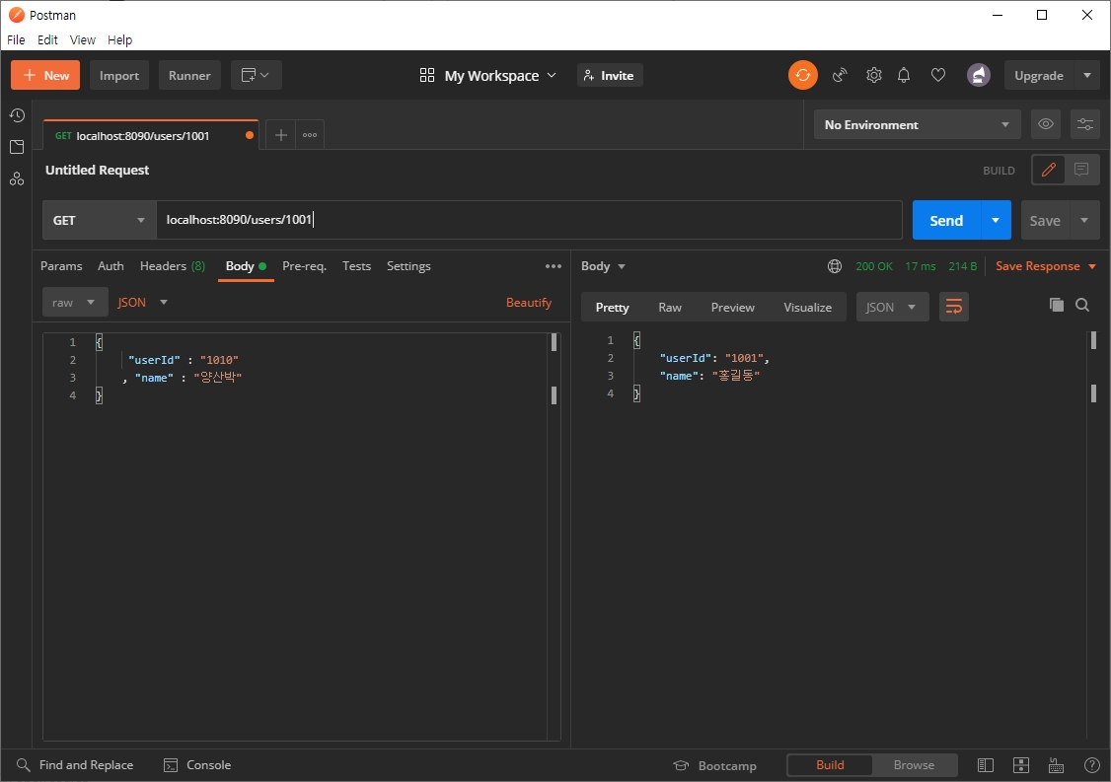1111x782 pixels.
Task: Open the View menu
Action: click(82, 39)
